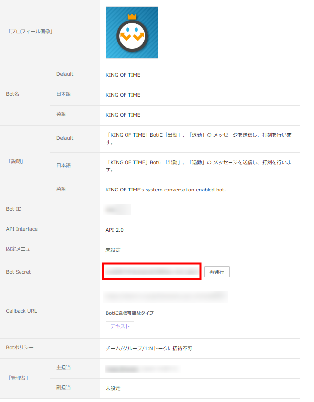314x402 pixels.
Task: Click the Bot名 label
Action: point(13,94)
